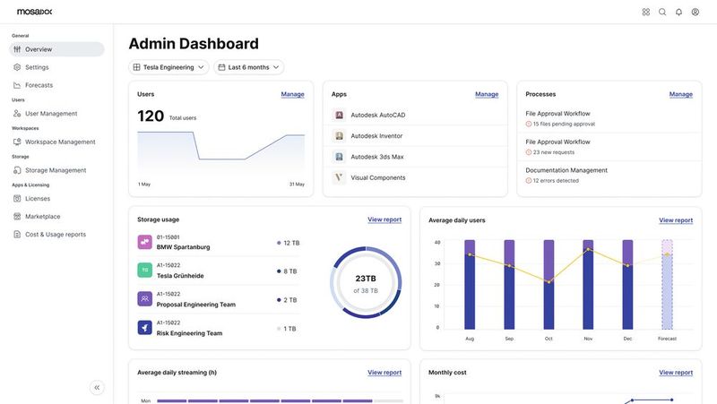Select the Visual Components app name
Image resolution: width=717 pixels, height=404 pixels.
tap(378, 177)
